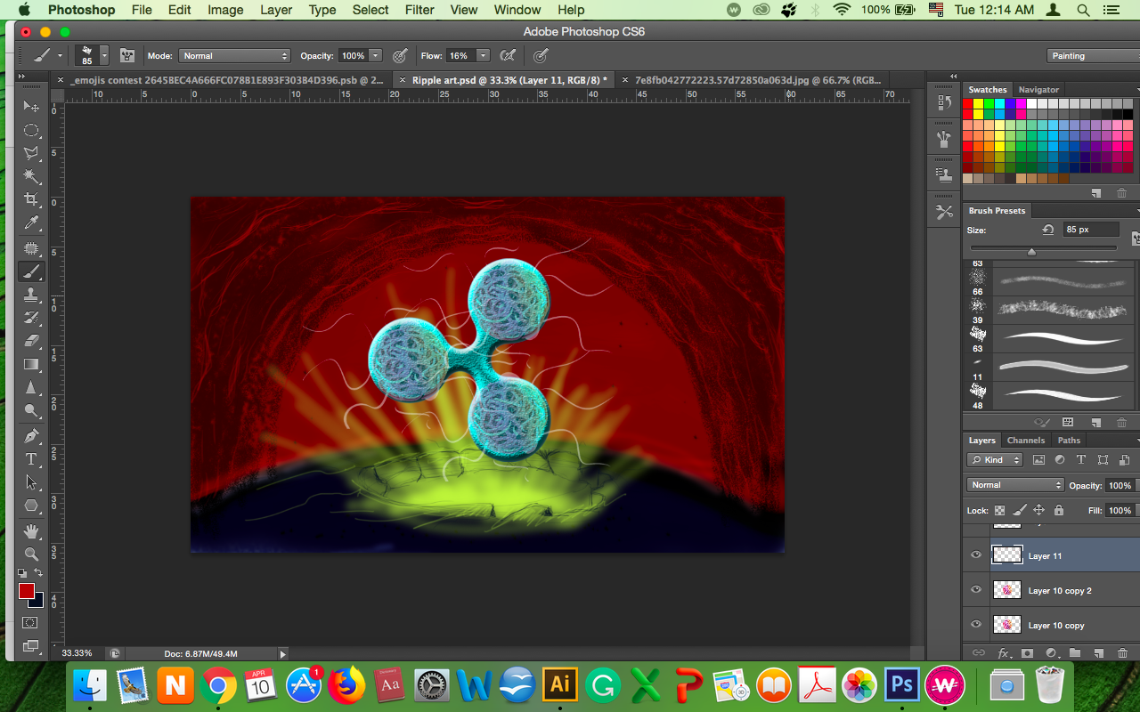
Task: Switch to the Channels tab
Action: click(x=1026, y=441)
